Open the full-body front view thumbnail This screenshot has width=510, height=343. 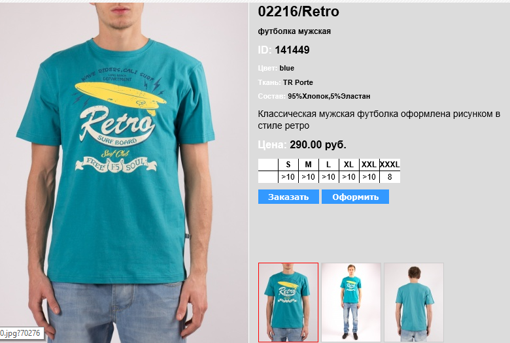(x=351, y=302)
